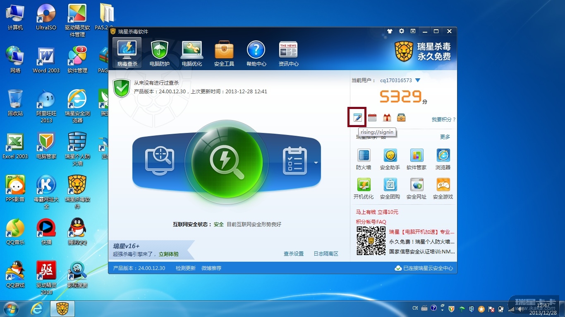Select the 瑞星个人防火墙 desktop shortcut

77,149
